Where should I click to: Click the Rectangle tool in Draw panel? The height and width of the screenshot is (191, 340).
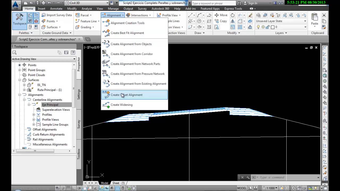tap(209, 21)
